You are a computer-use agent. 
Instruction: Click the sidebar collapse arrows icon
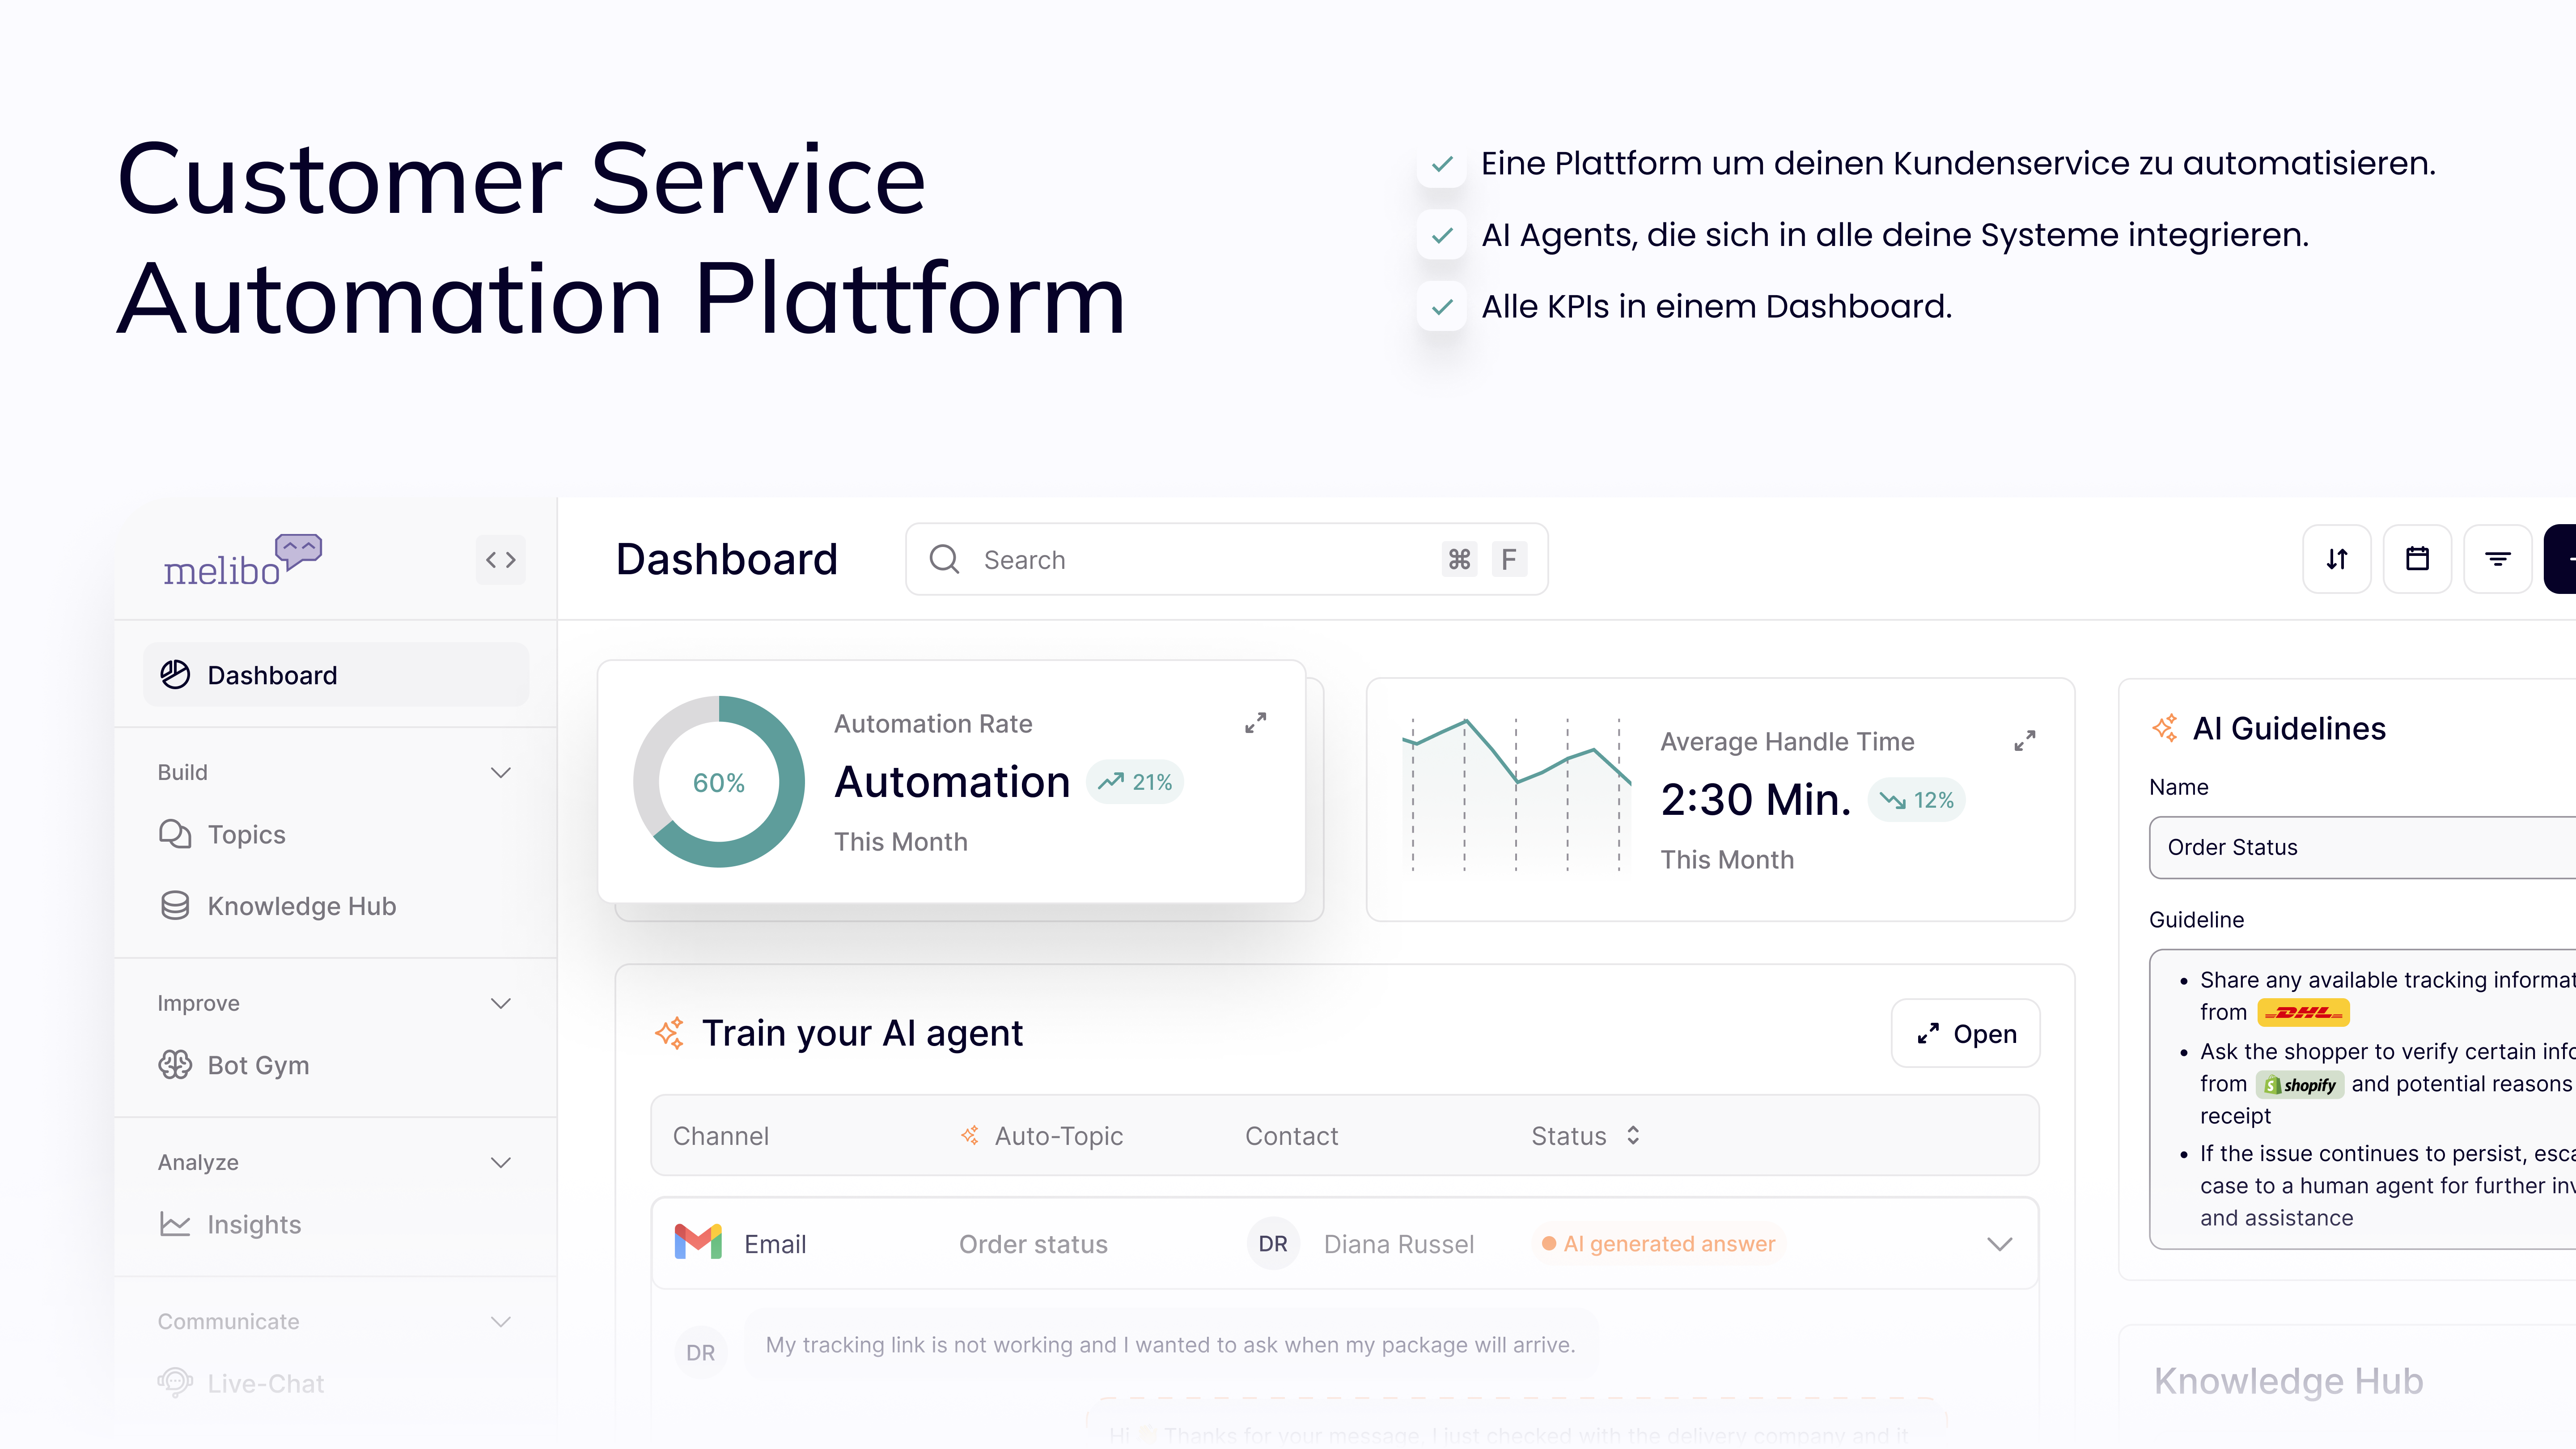pyautogui.click(x=500, y=559)
